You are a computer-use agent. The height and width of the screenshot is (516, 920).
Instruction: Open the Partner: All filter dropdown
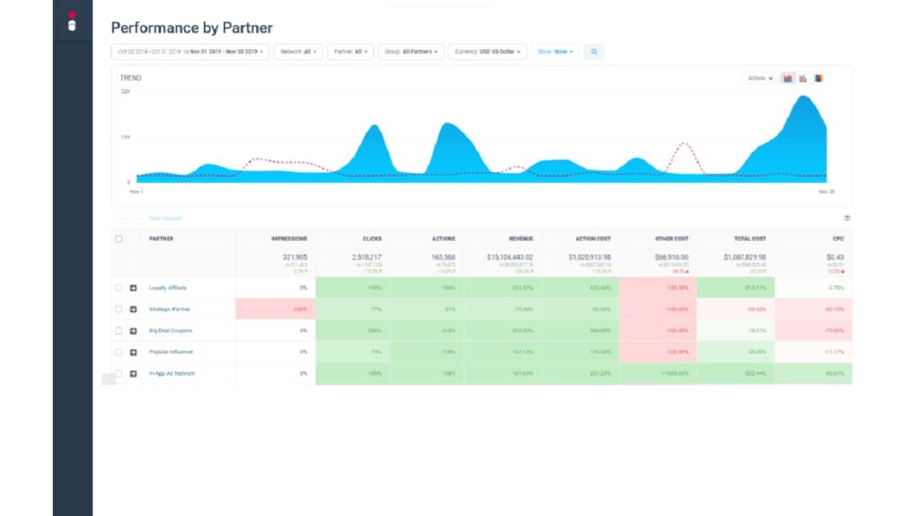point(350,52)
